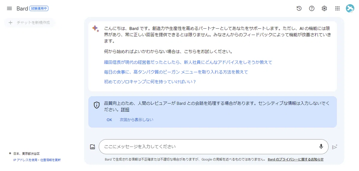The image size is (359, 171).
Task: Choose 次回から表示しない in the notice
Action: coord(136,120)
